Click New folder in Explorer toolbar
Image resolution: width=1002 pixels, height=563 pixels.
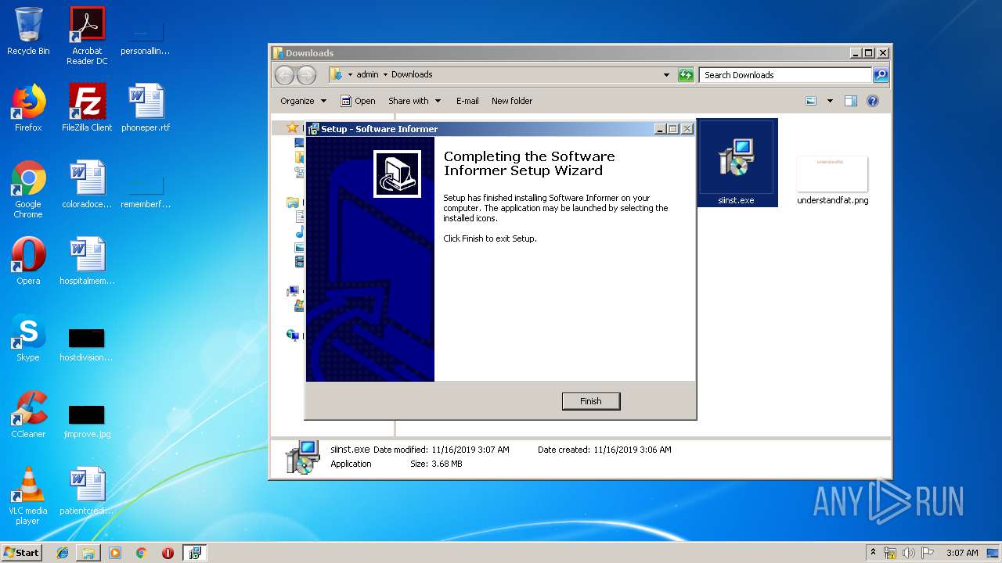pyautogui.click(x=512, y=101)
